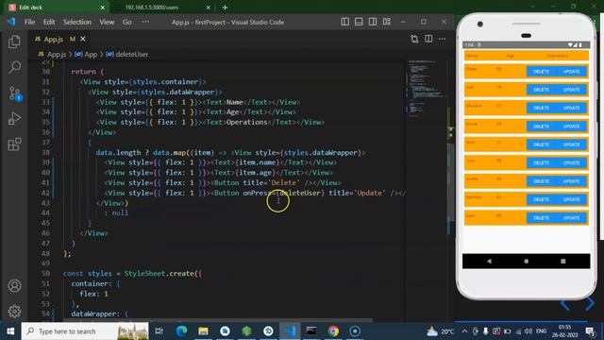Open the File menu
604x340 pixels.
point(29,22)
